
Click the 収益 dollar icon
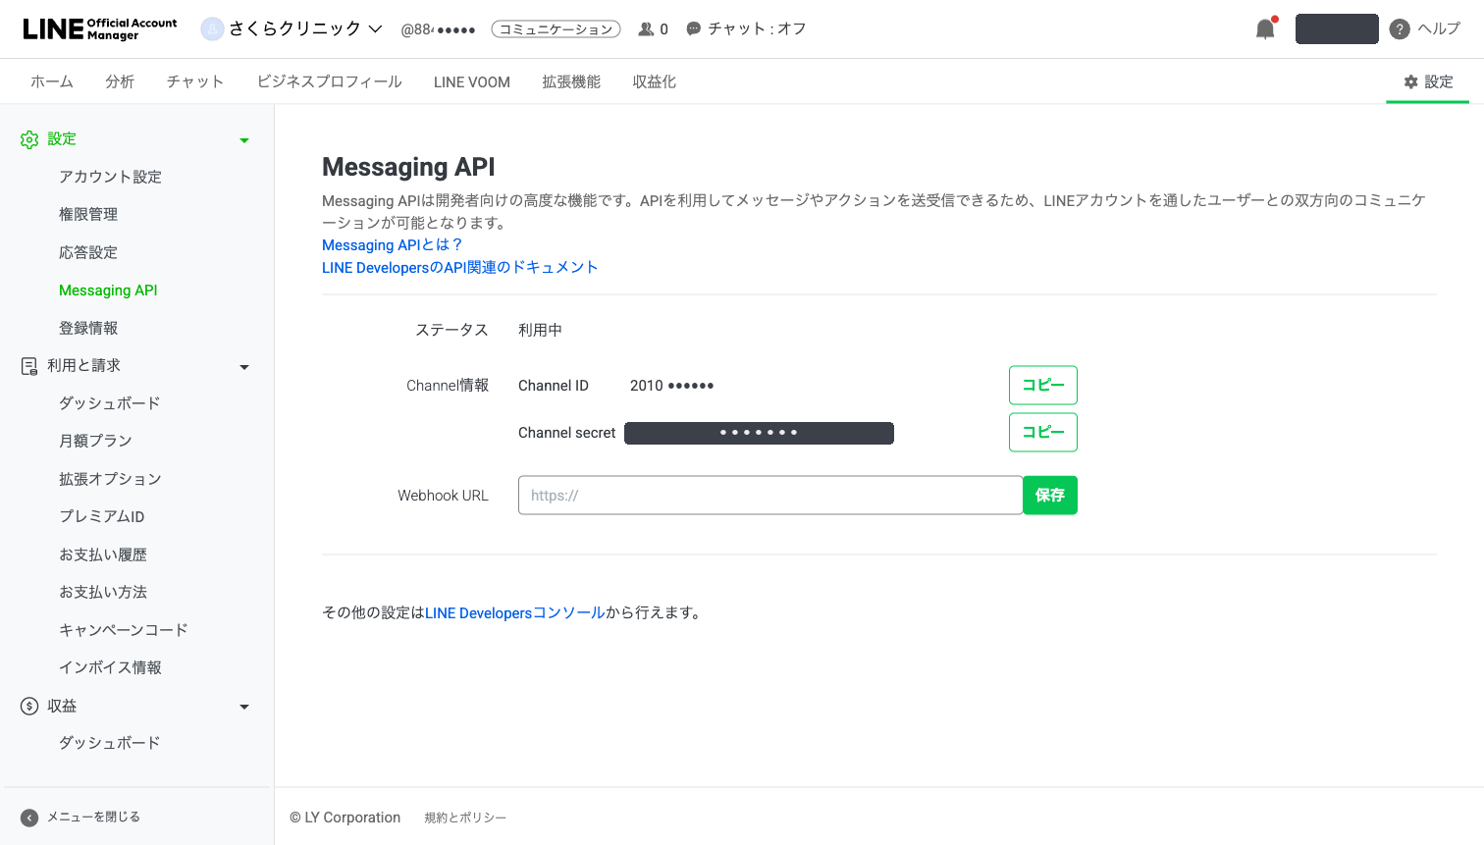(x=29, y=706)
